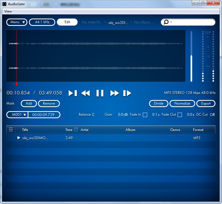This screenshot has width=222, height=204.
Task: Click the vertical volume slider
Action: pyautogui.click(x=191, y=56)
